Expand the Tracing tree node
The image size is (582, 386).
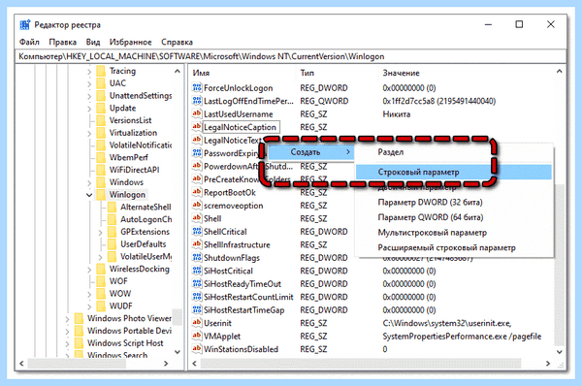(89, 71)
